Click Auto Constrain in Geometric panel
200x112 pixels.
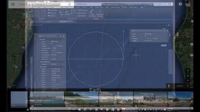click(x=31, y=13)
